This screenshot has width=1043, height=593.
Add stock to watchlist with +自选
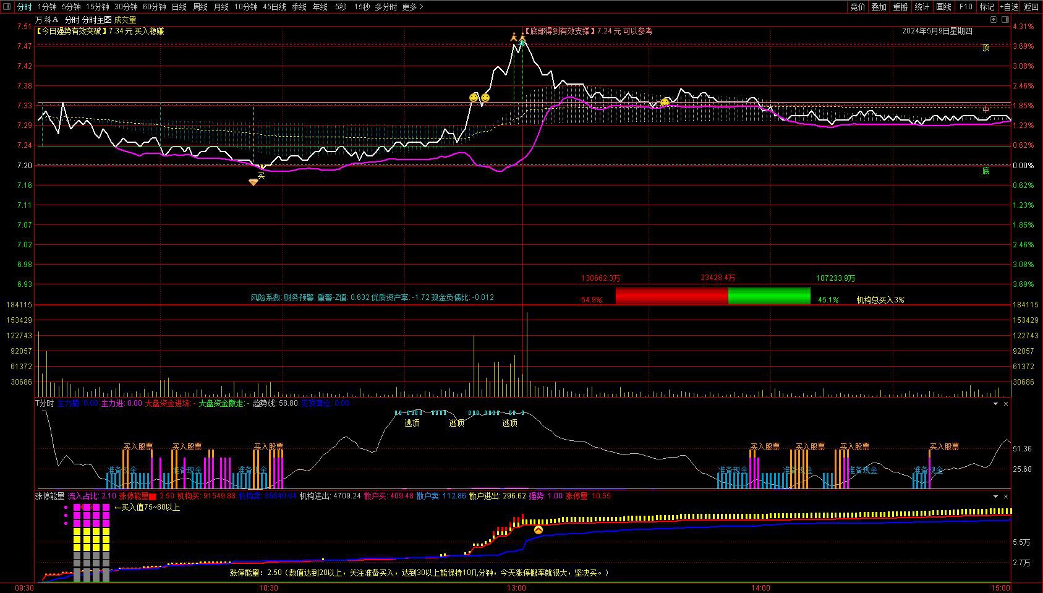pyautogui.click(x=1009, y=7)
